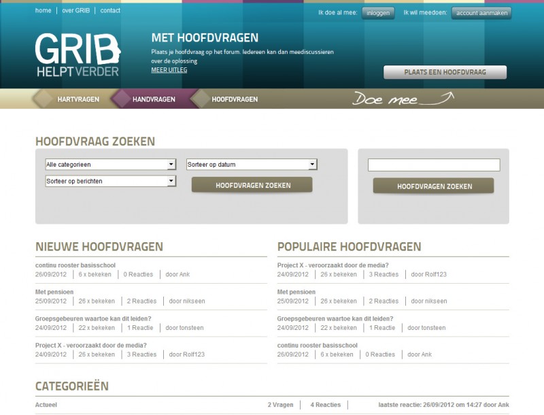
Task: Click 'account aanmaken' to register
Action: tap(481, 13)
